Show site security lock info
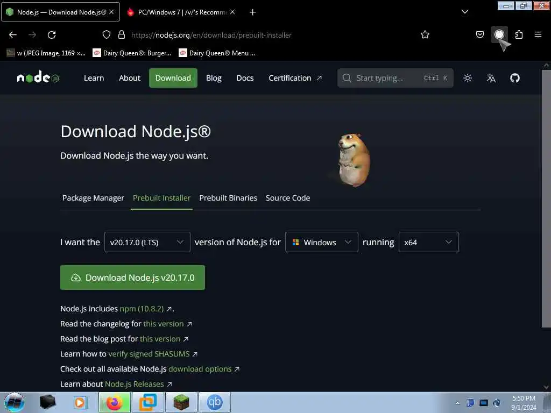Viewport: 551px width, 413px height. pos(122,34)
